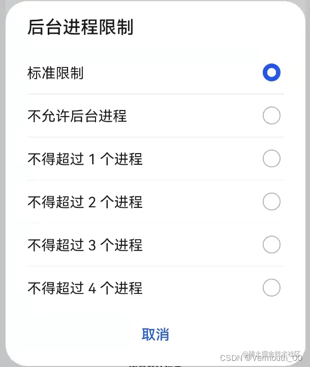Tap the 不得超过 4 个进程 text
The image size is (310, 367).
(x=85, y=288)
